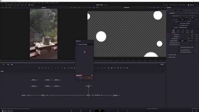Switch to the Edit page
Image resolution: width=199 pixels, height=112 pixels.
(x=90, y=111)
